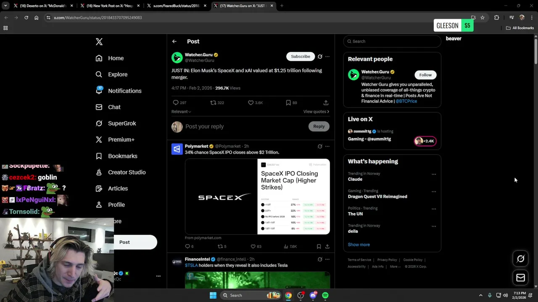This screenshot has width=538, height=302.
Task: Like the Watcher.Guru post (3.6K likes)
Action: [x=255, y=102]
